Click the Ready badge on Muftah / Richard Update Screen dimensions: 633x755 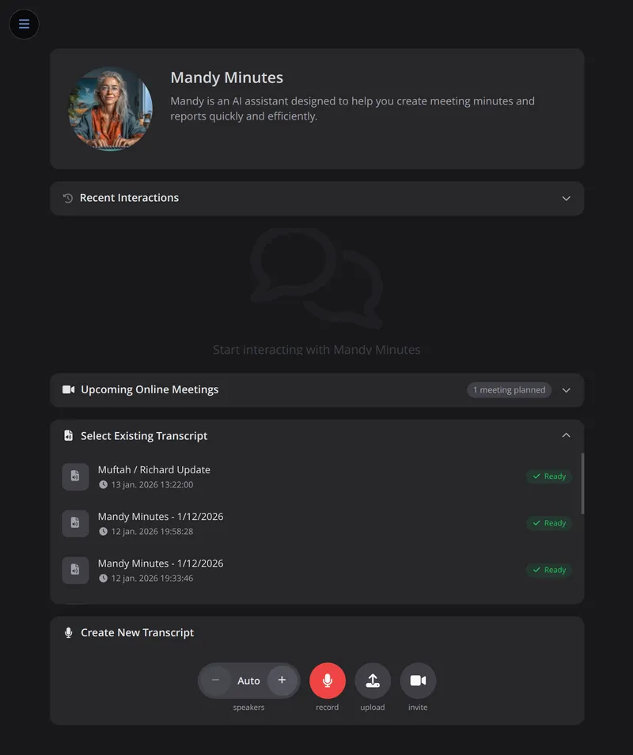tap(548, 476)
